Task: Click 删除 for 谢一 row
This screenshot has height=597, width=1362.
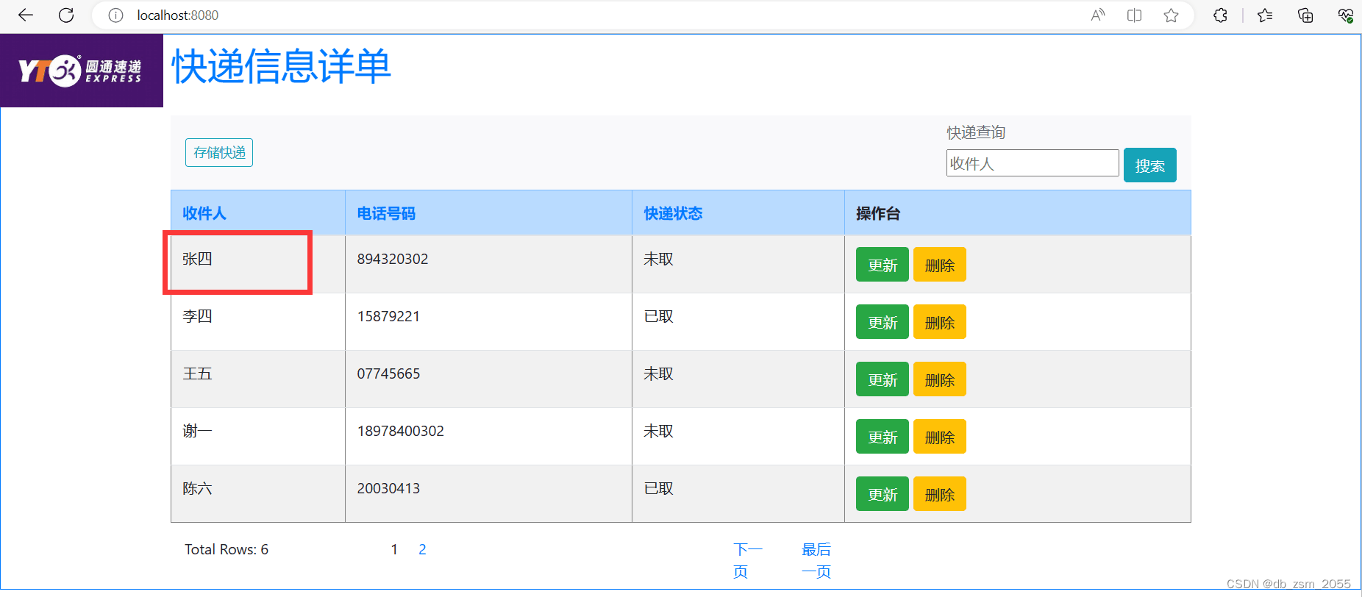Action: [x=940, y=437]
